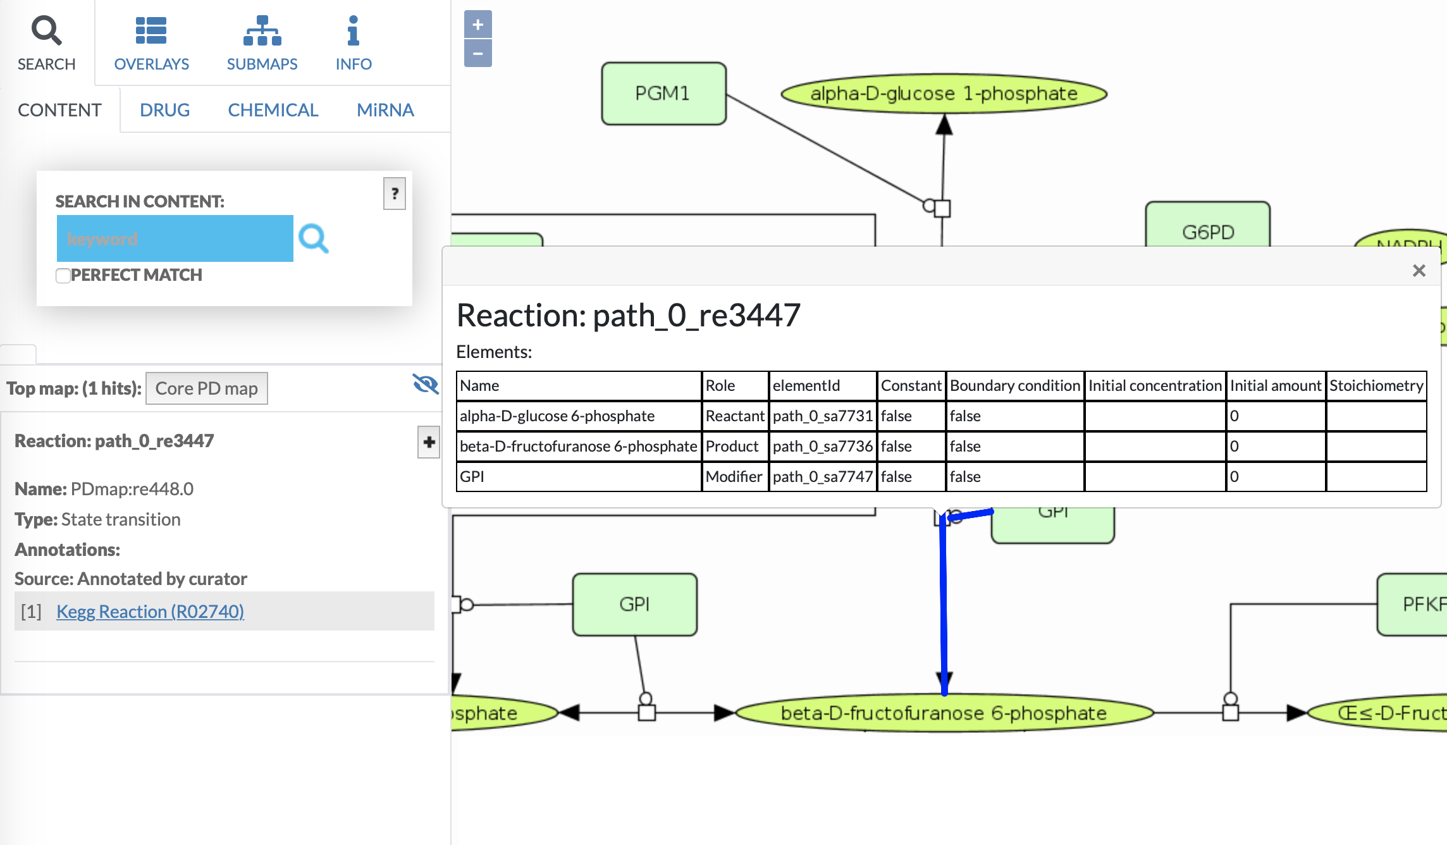
Task: Toggle the eye-slash visibility icon for results
Action: pos(426,384)
